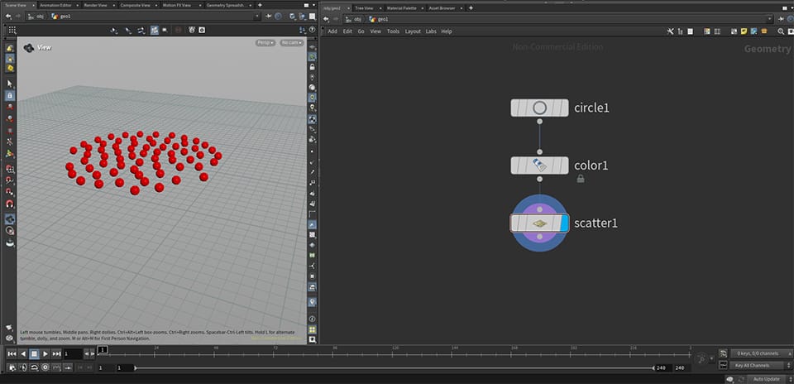Toggle viewport lock icon in right toolbar
The image size is (794, 384).
[x=313, y=67]
